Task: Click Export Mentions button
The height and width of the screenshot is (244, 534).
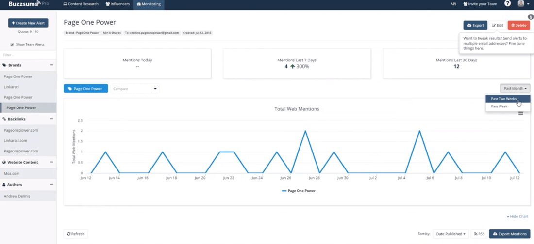Action: point(509,234)
